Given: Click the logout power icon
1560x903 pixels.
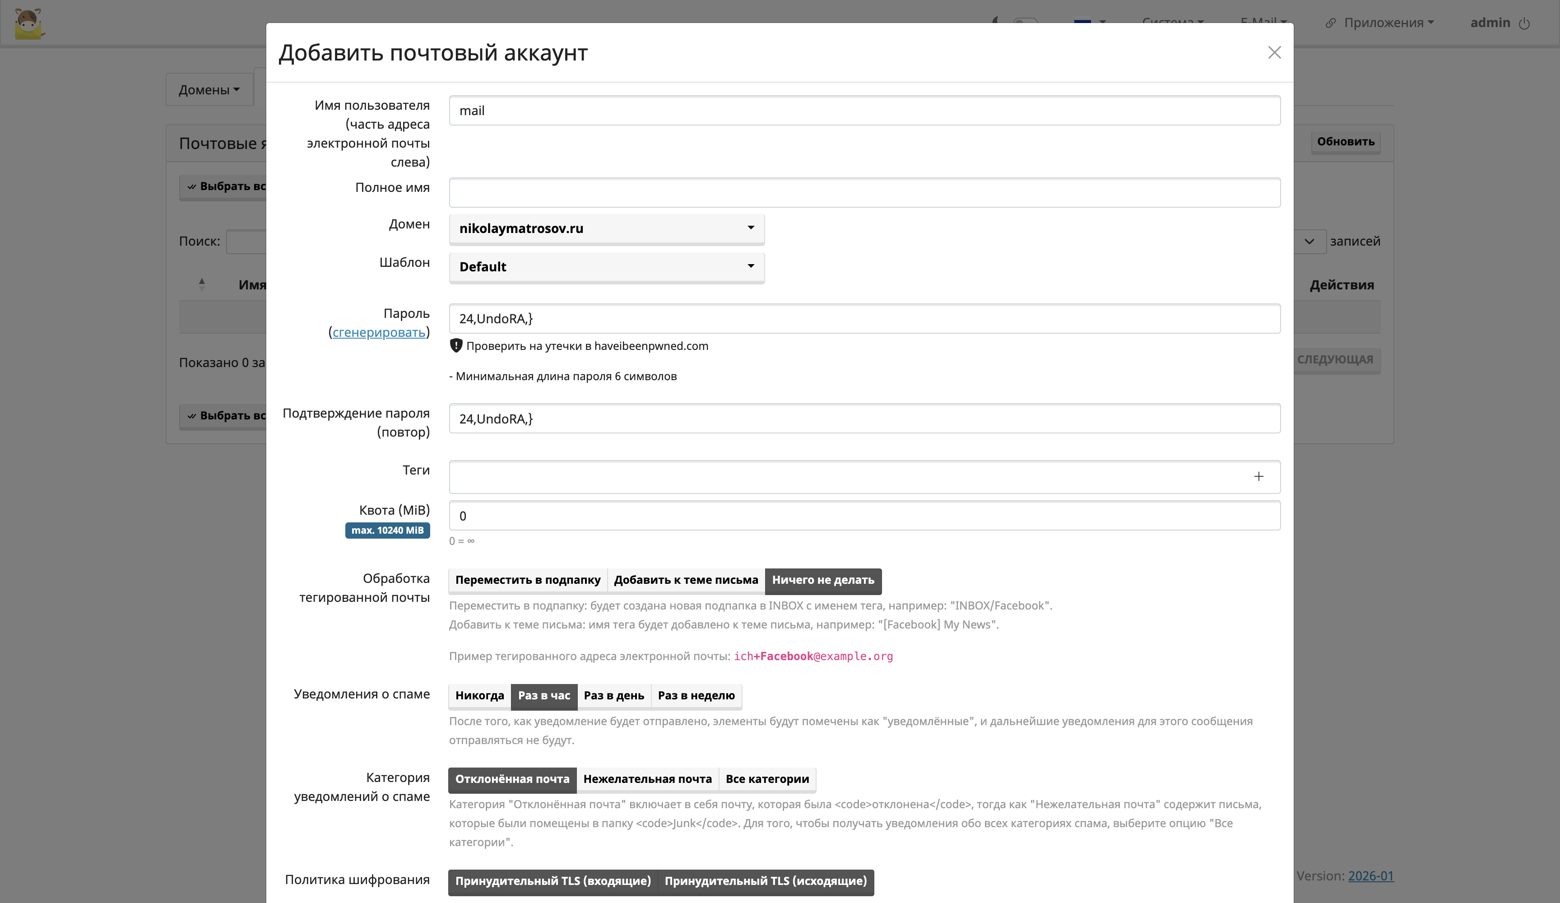Looking at the screenshot, I should (1524, 23).
